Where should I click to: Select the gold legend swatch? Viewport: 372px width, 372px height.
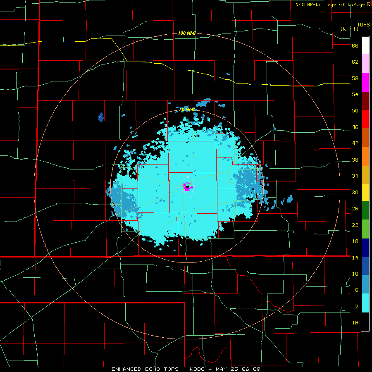pyautogui.click(x=365, y=175)
